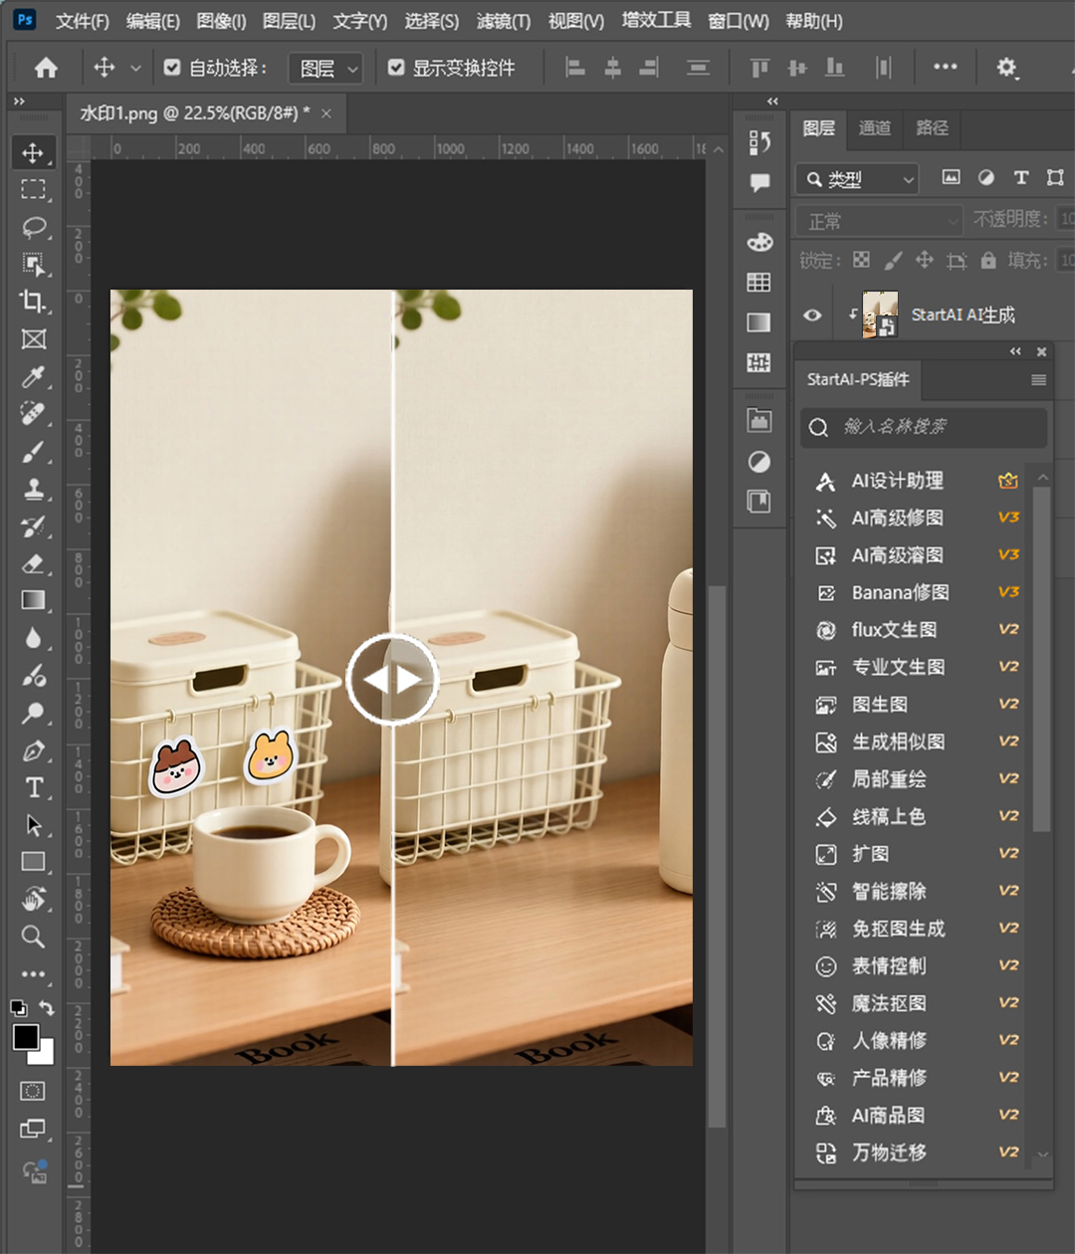The image size is (1075, 1254).
Task: Launch the 智能擦除 plugin feature
Action: pos(889,892)
